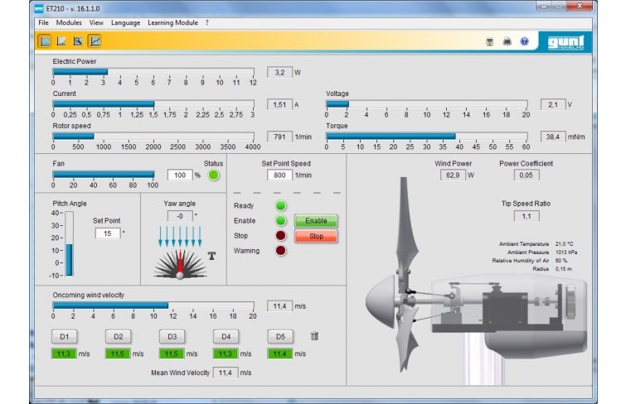
Task: Click the green Ready indicator light
Action: (281, 206)
